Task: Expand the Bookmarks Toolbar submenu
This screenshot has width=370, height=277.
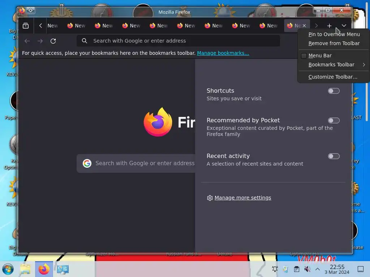Action: coord(334,65)
